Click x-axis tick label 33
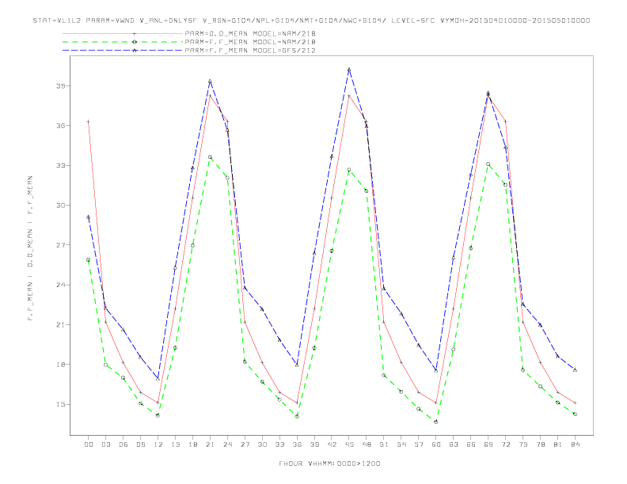This screenshot has height=484, width=627. click(279, 444)
